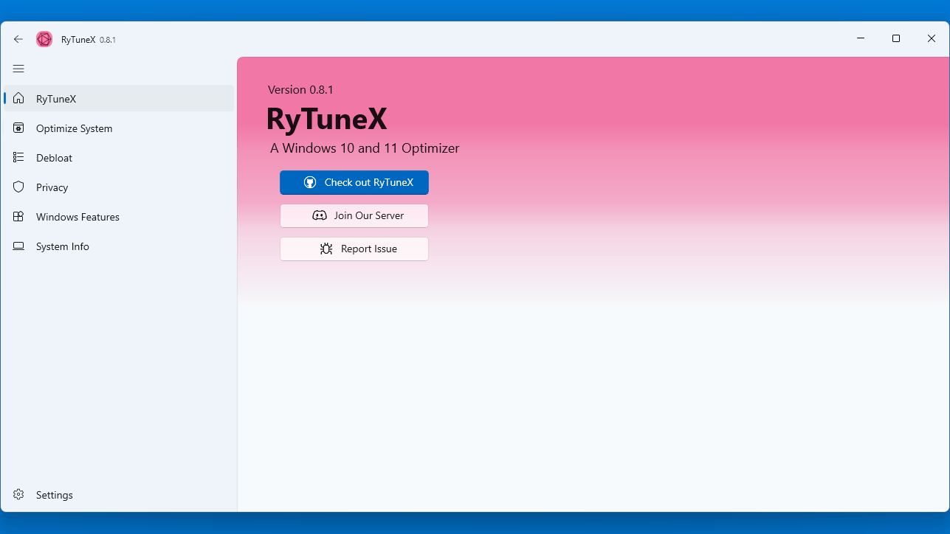Viewport: 950px width, 534px height.
Task: Click the home icon beside RyTuneX
Action: click(x=19, y=98)
